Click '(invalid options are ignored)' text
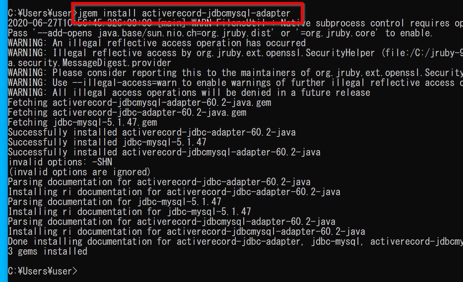Viewport: 463px width, 282px height. (x=79, y=172)
